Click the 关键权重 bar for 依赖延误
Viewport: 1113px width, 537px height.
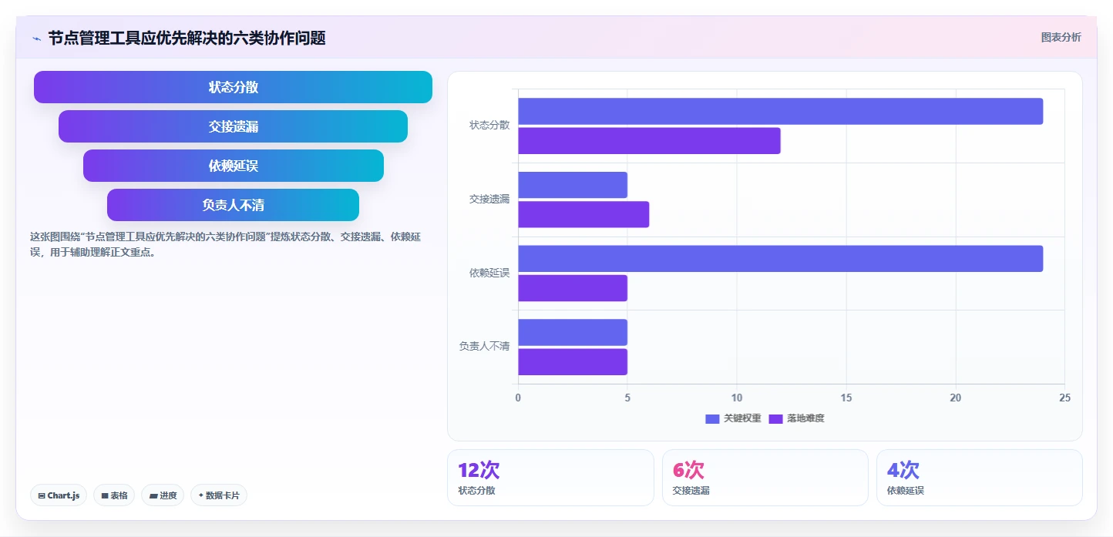tap(780, 259)
